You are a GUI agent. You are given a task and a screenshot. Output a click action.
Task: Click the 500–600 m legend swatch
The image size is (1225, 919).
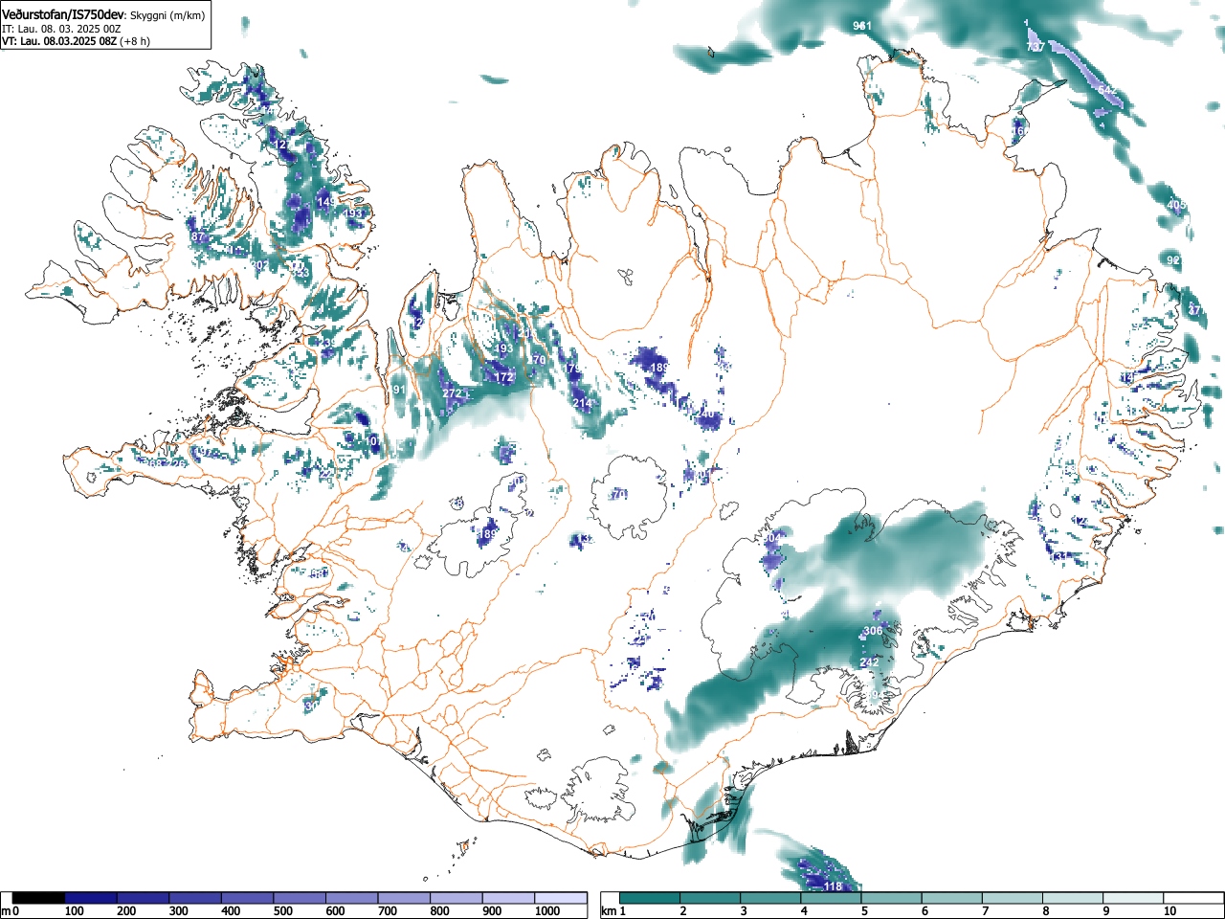[x=300, y=898]
